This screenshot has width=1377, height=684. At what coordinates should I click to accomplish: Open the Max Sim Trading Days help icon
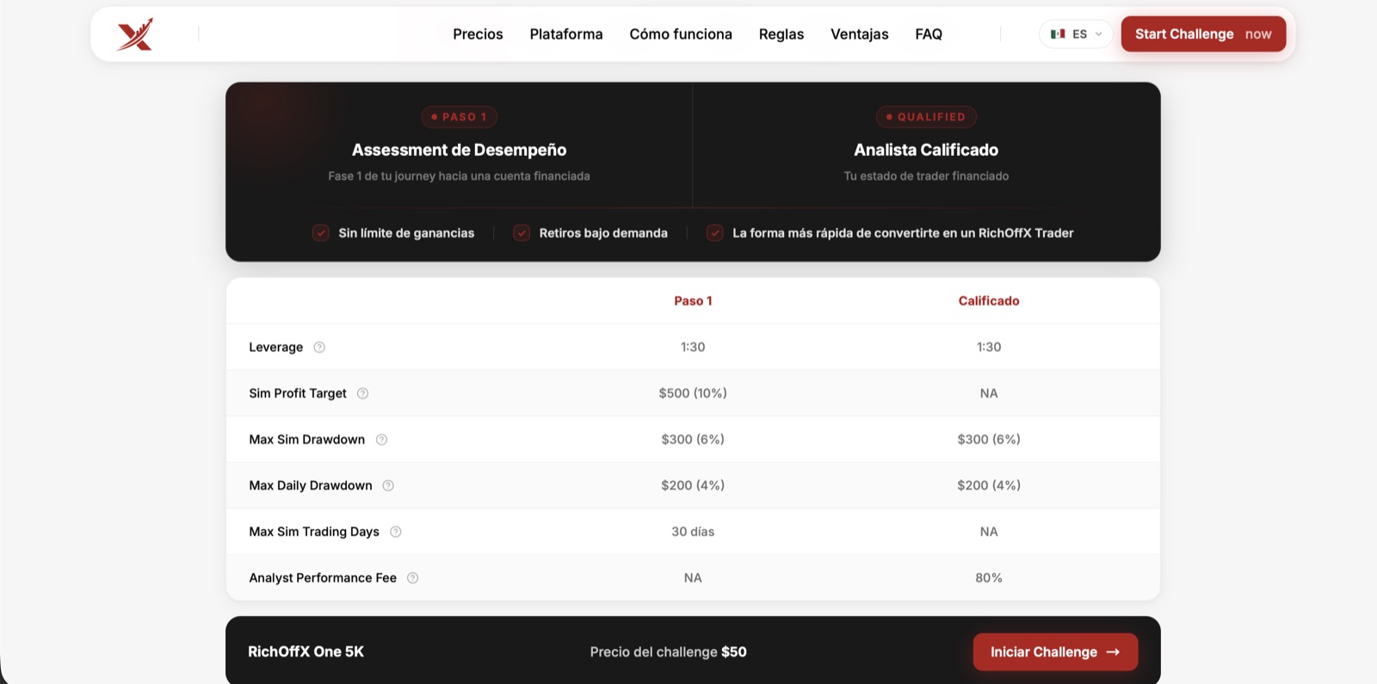396,532
